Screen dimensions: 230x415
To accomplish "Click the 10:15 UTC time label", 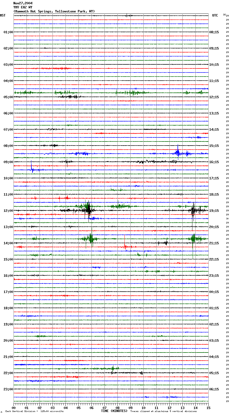I will (x=214, y=65).
